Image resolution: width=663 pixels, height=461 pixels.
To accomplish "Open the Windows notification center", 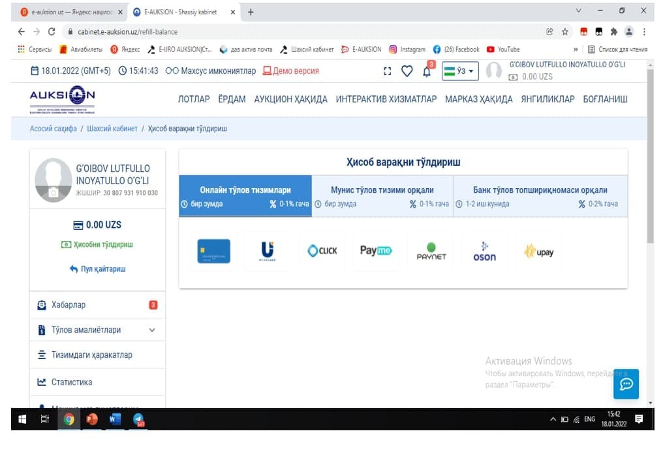I will (x=639, y=419).
